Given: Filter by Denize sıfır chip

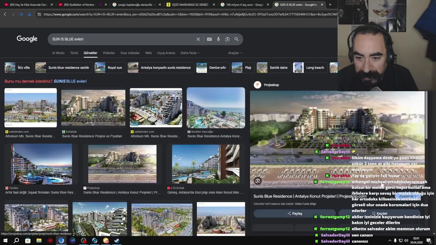Looking at the screenshot, I should click(213, 67).
